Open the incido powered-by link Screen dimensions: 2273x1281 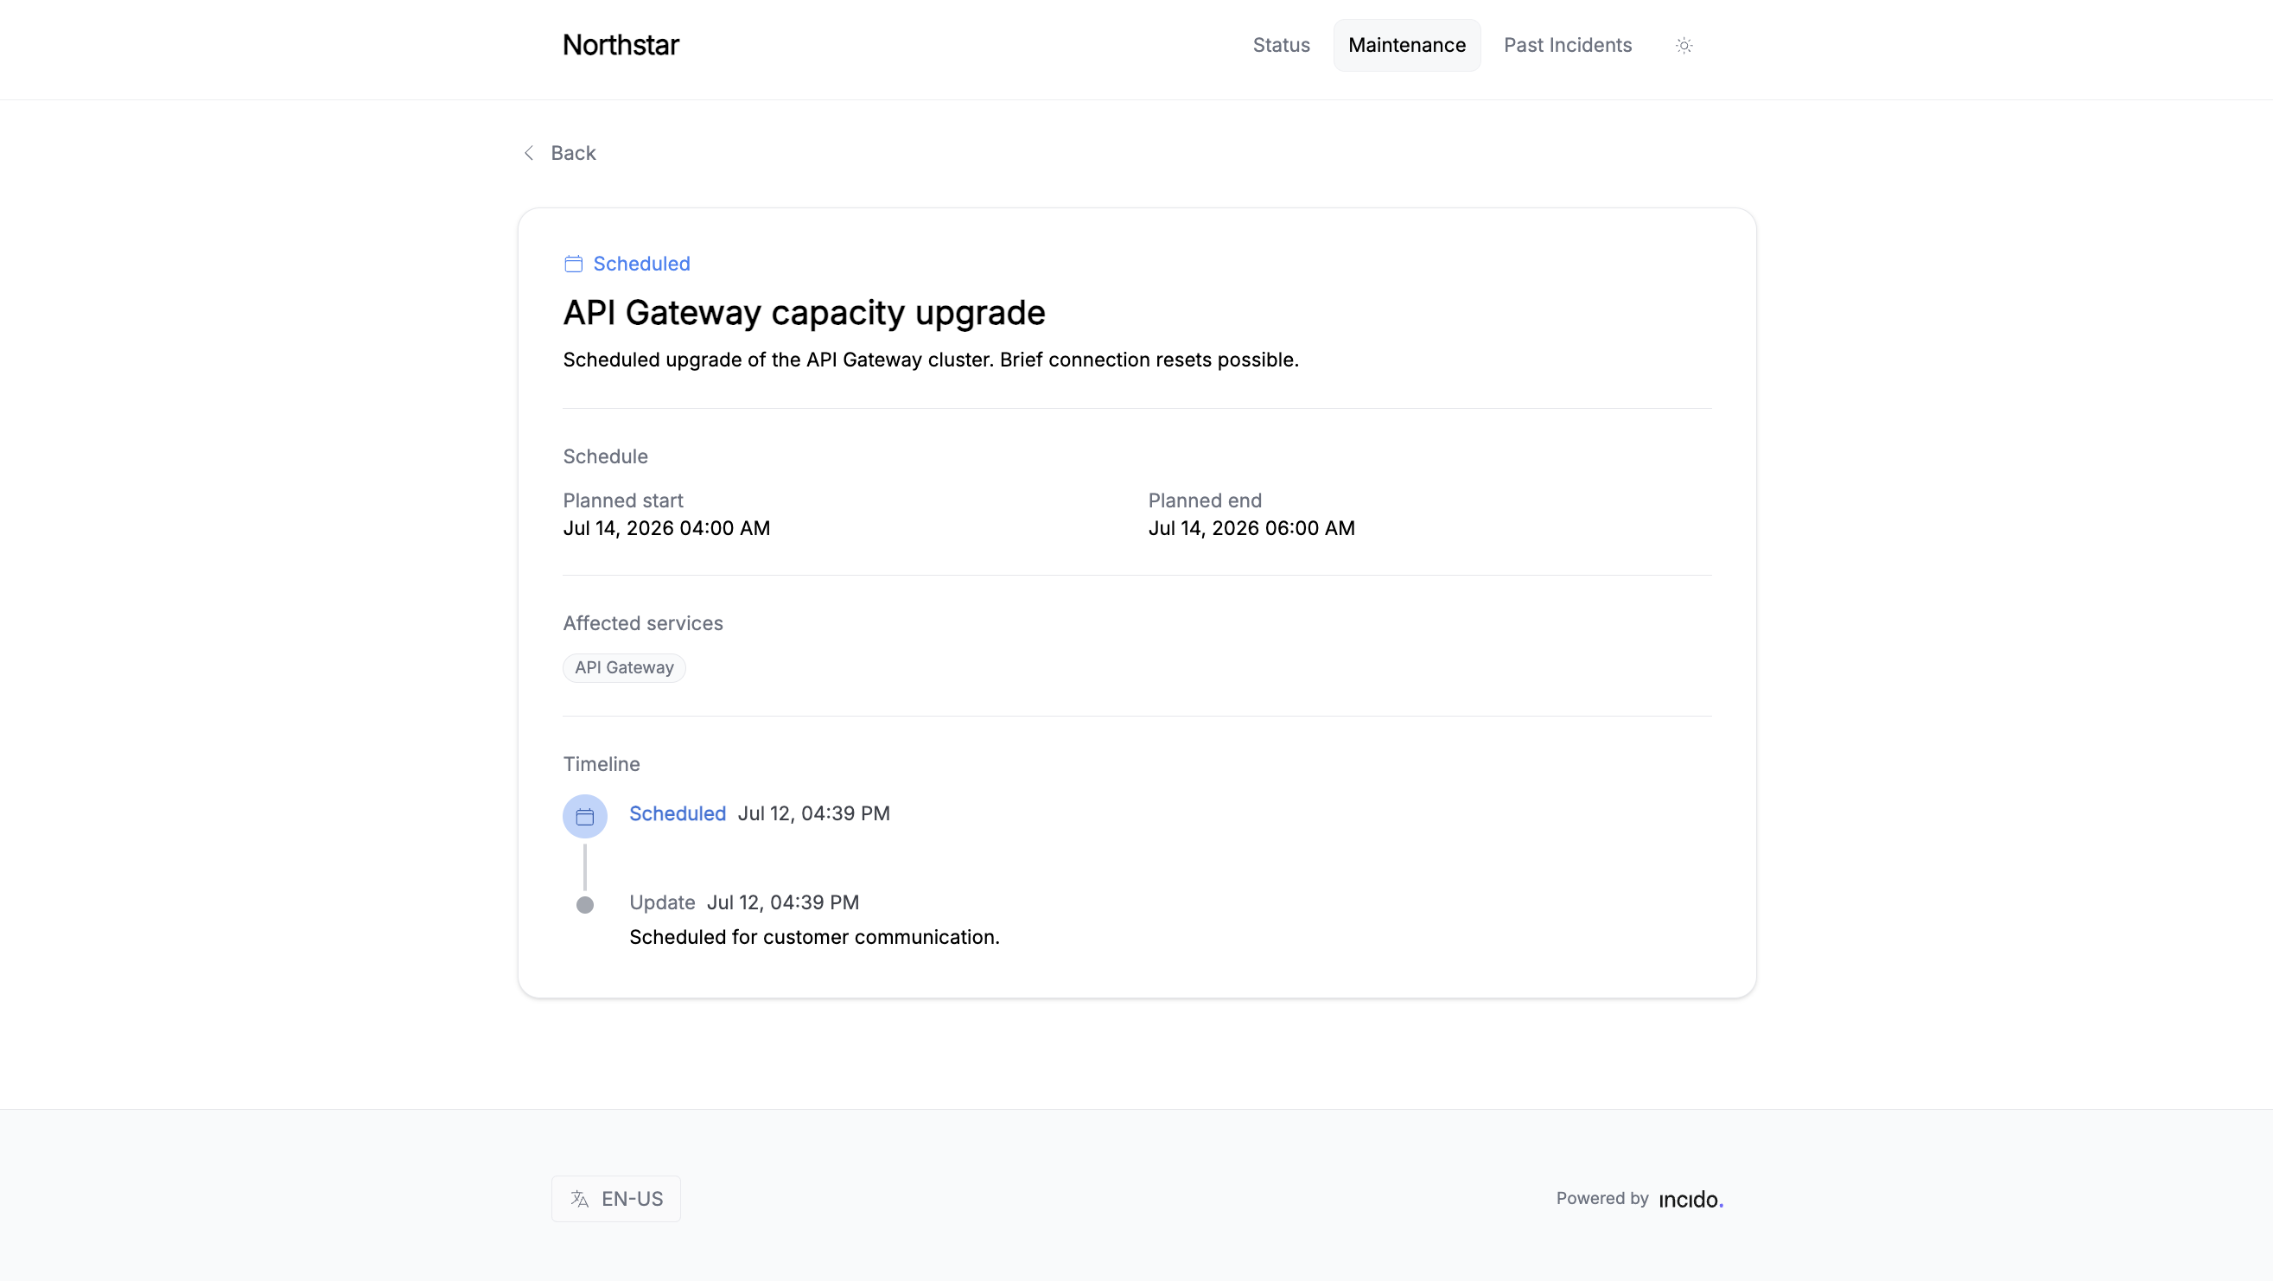pyautogui.click(x=1690, y=1199)
